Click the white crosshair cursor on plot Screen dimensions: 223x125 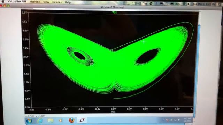coord(144,42)
